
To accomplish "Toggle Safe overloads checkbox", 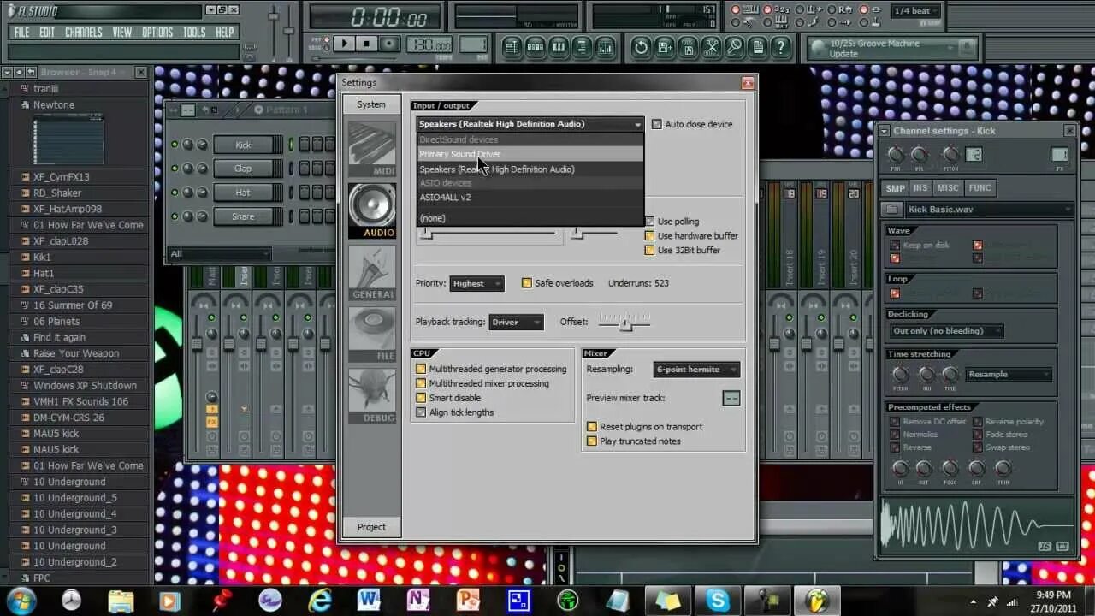I will click(x=527, y=283).
